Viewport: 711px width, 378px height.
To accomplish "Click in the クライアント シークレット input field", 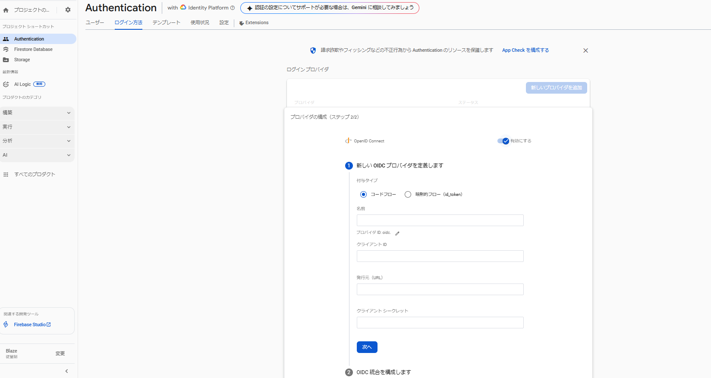I will pos(440,323).
